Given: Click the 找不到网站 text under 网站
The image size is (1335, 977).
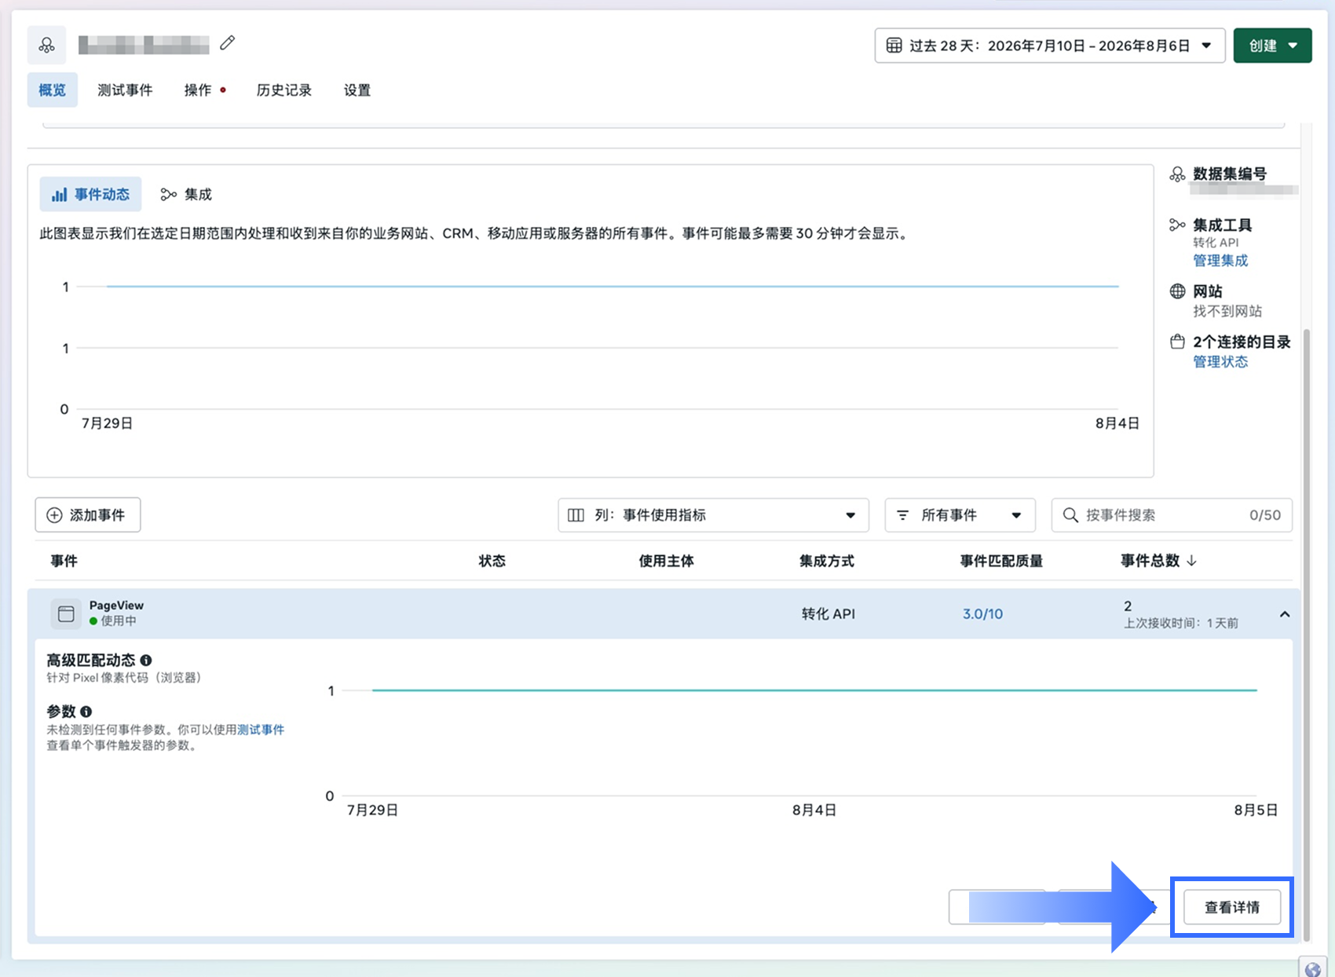Looking at the screenshot, I should [1227, 311].
